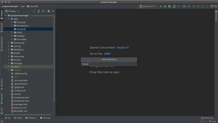Click the New Directory name input field

(109, 64)
